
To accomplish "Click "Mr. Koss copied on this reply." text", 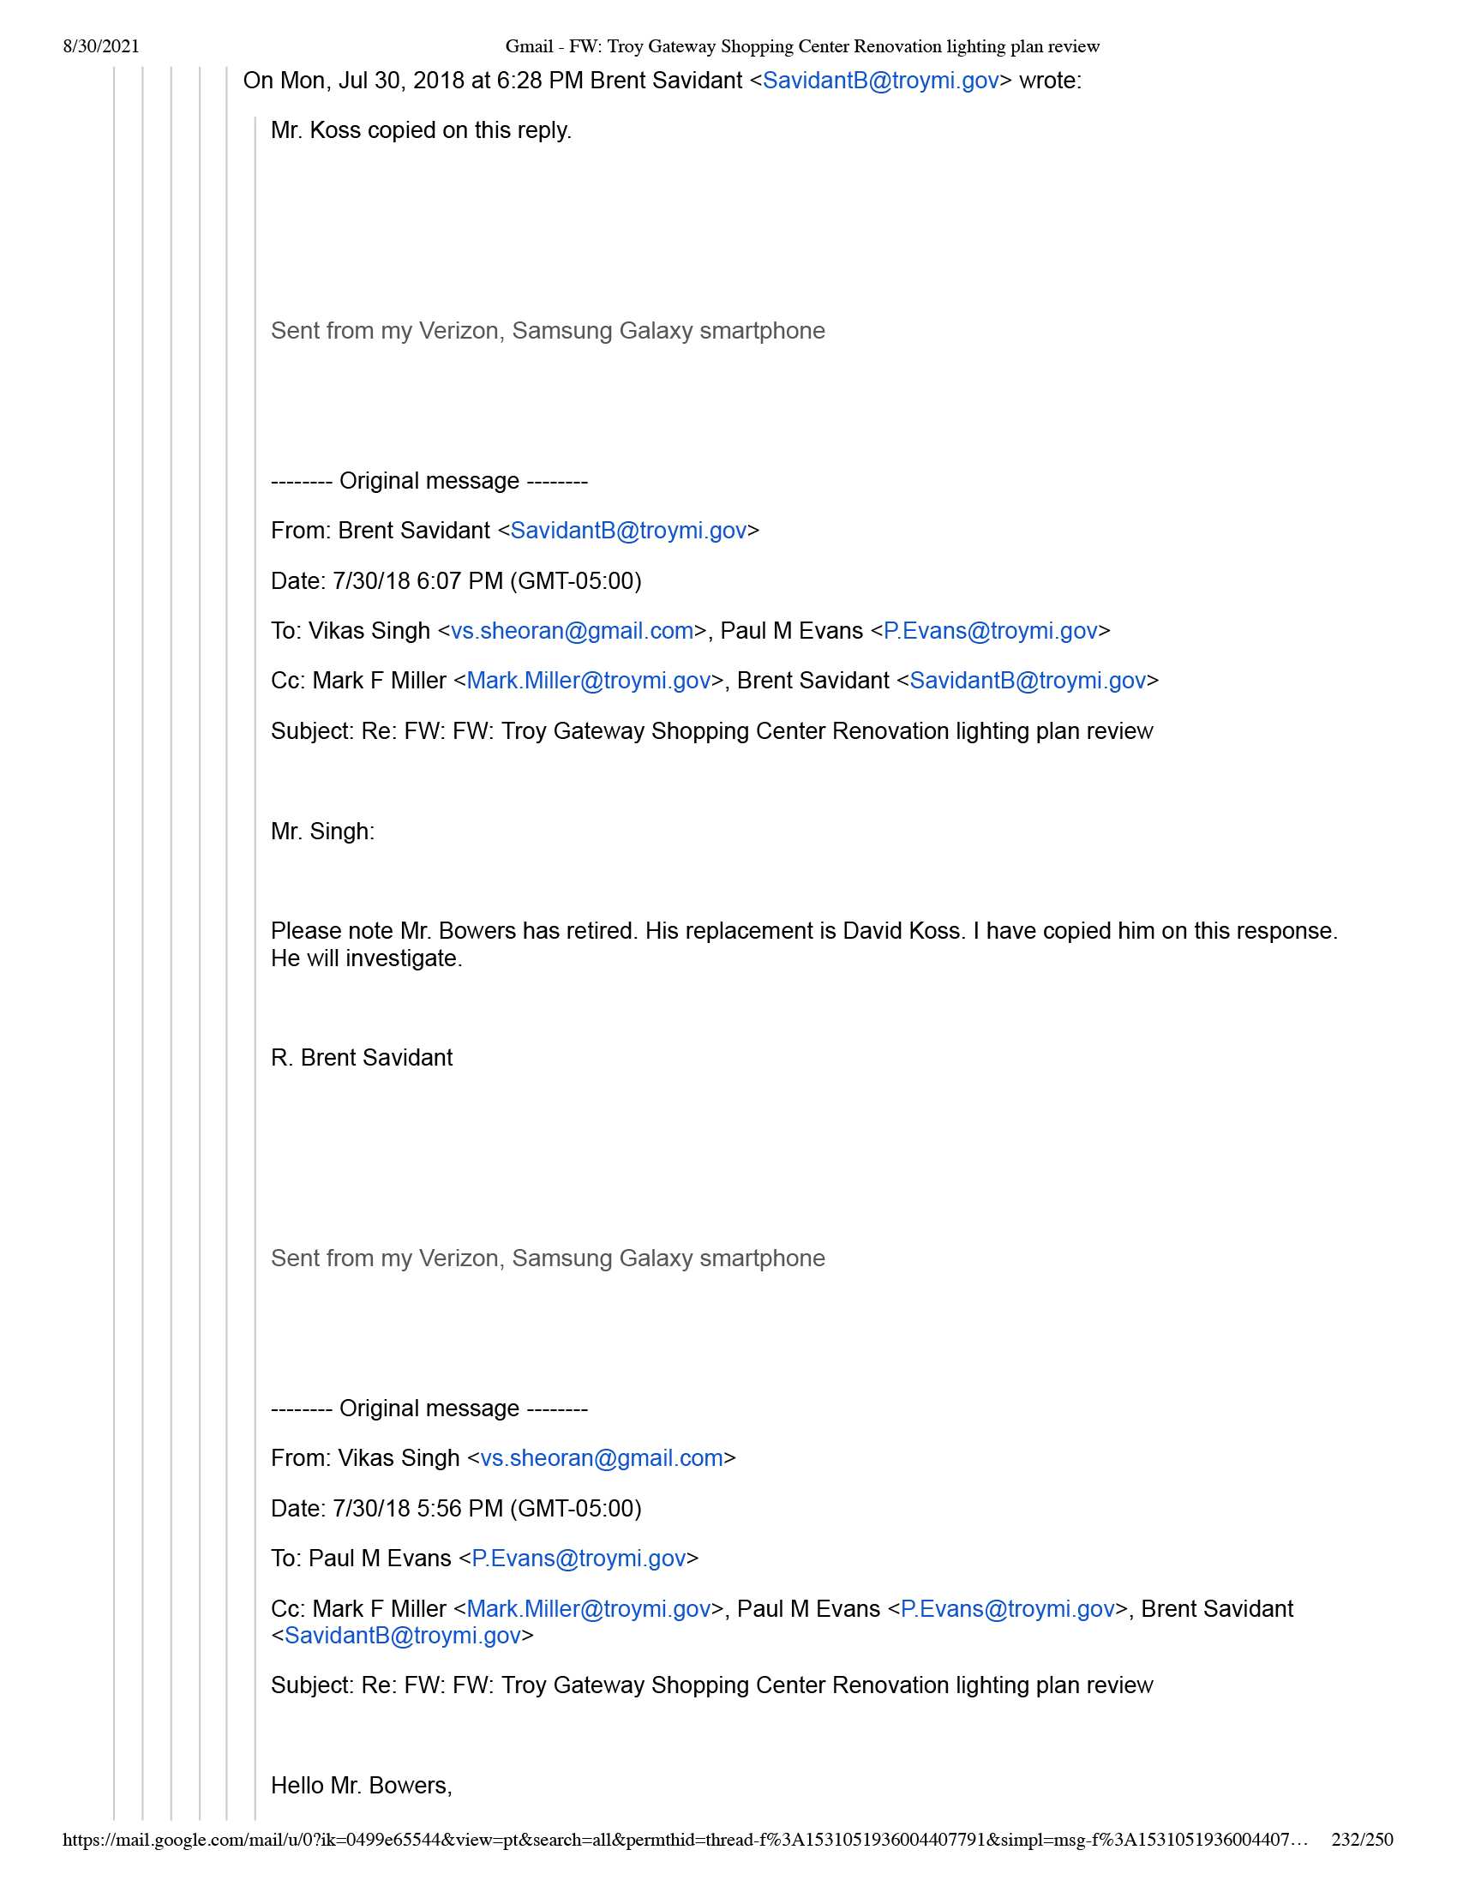I will click(x=421, y=130).
